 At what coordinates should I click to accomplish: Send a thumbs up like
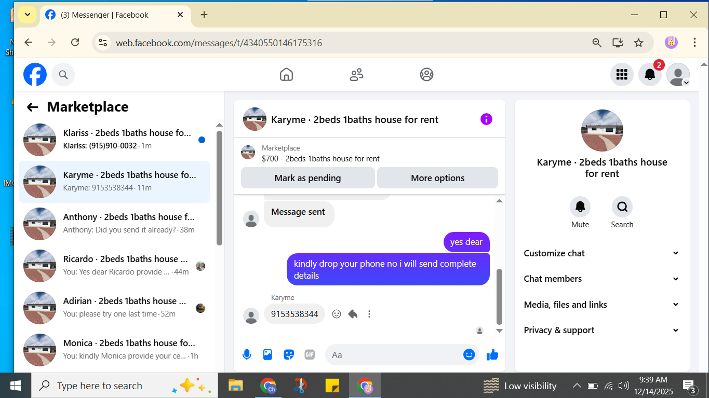[492, 355]
